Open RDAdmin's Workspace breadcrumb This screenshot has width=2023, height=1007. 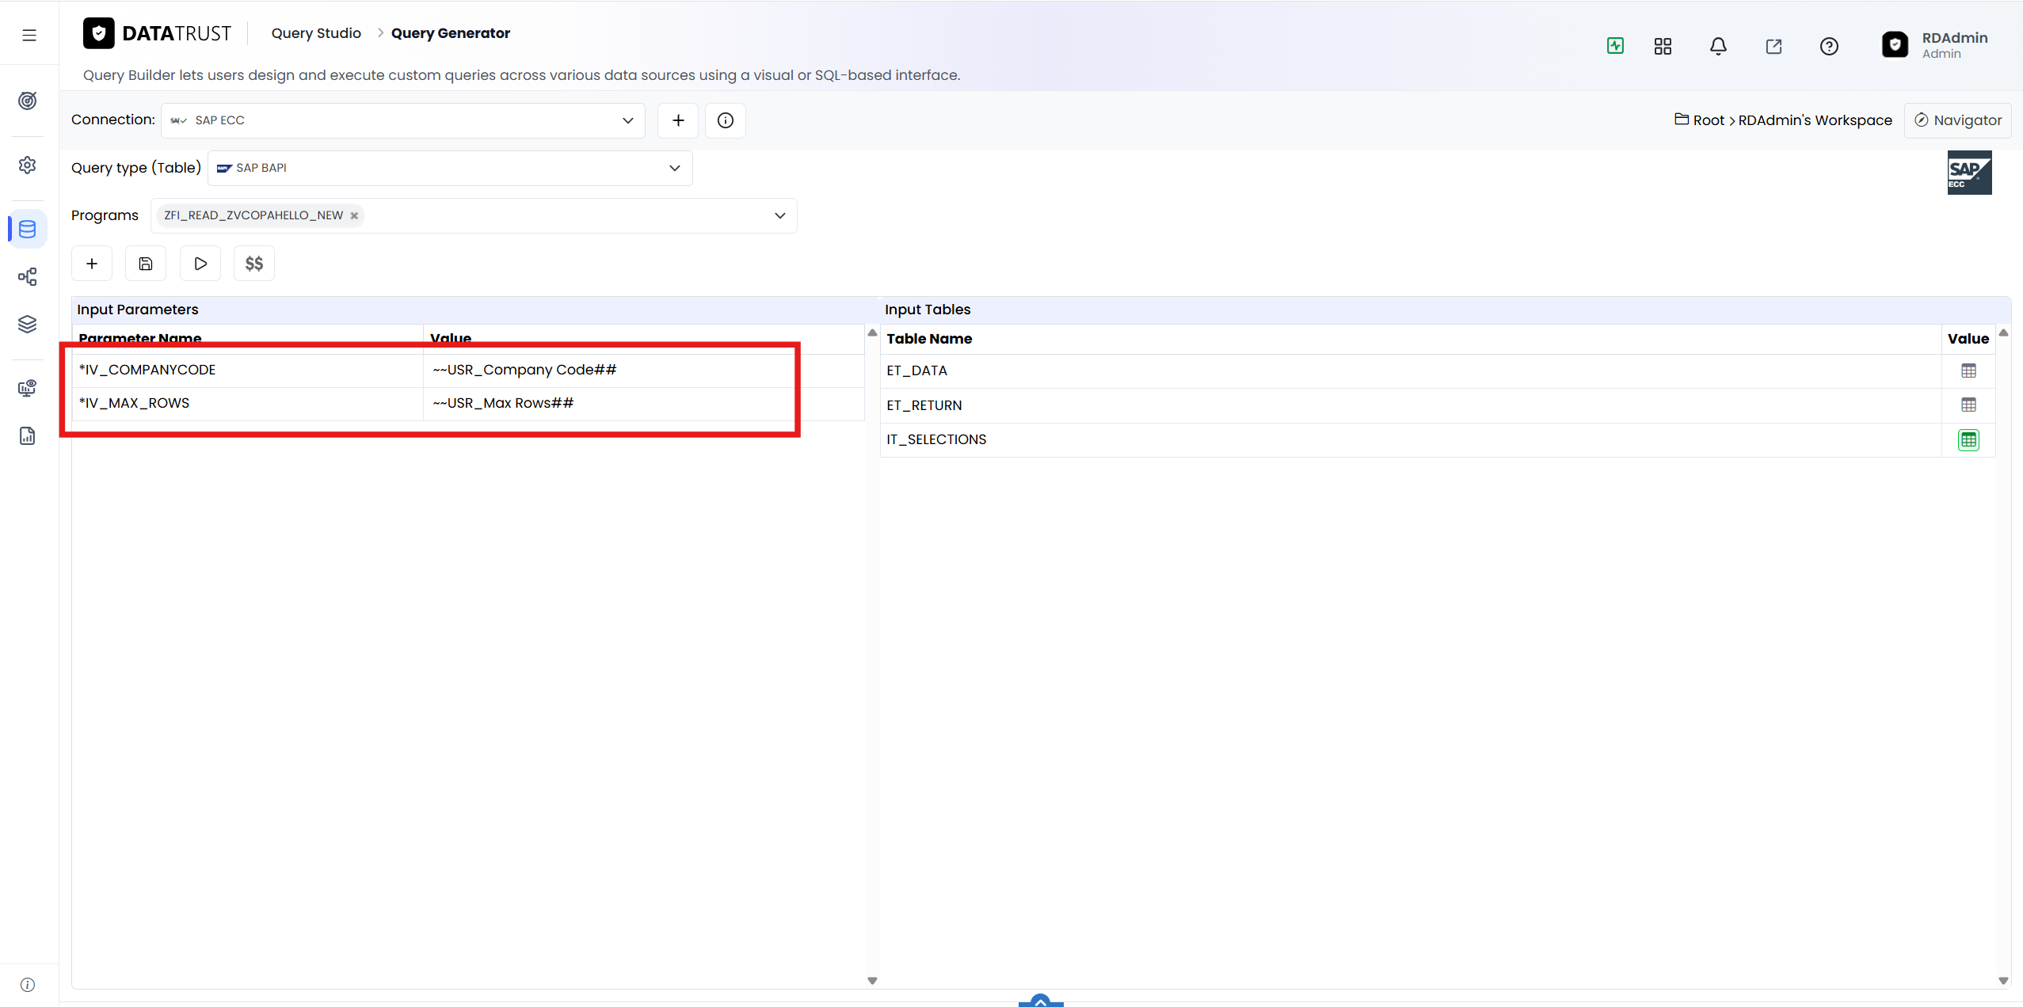pos(1815,120)
